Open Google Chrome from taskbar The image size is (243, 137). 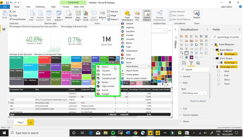[x=135, y=133]
